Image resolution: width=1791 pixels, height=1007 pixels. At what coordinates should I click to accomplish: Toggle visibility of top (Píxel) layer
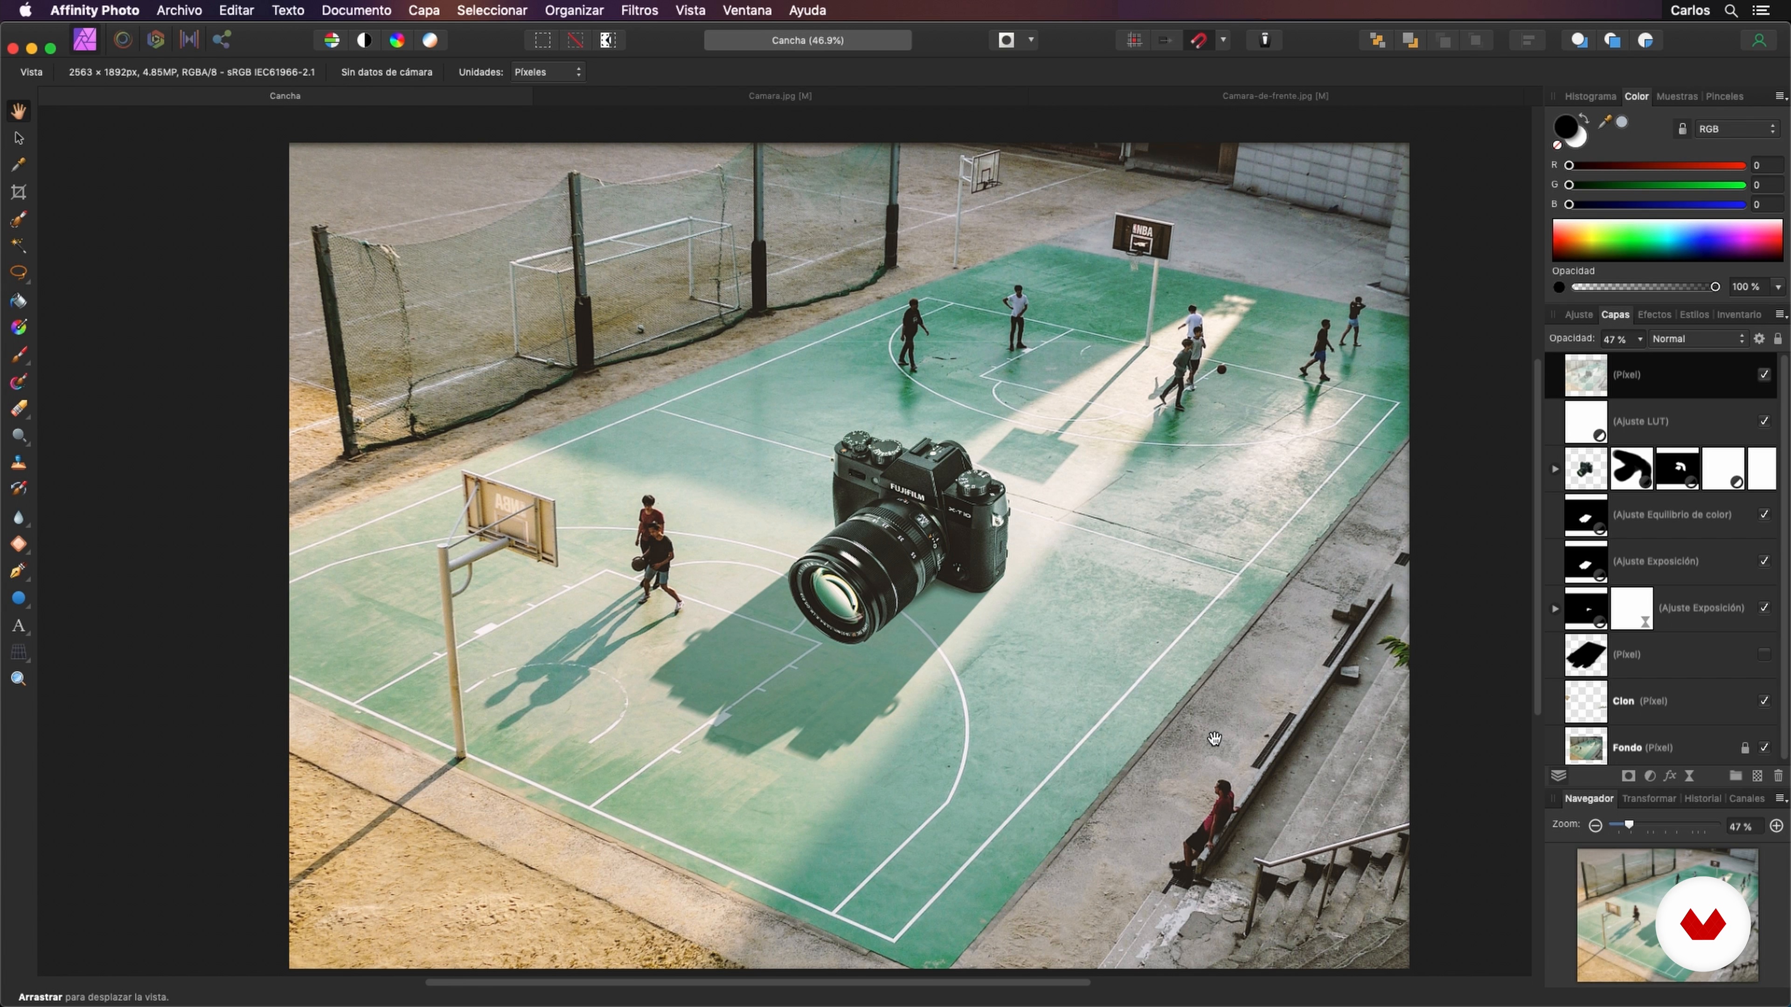[x=1764, y=374]
